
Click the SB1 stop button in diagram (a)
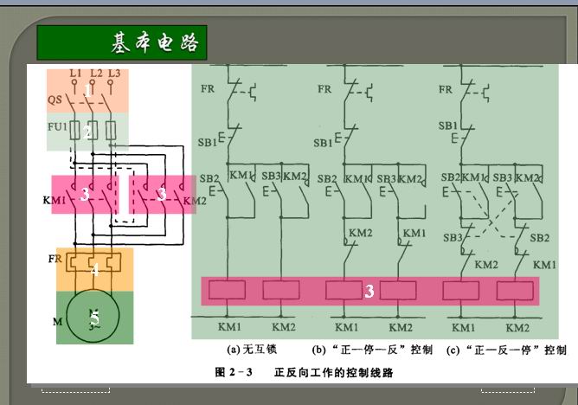[227, 137]
